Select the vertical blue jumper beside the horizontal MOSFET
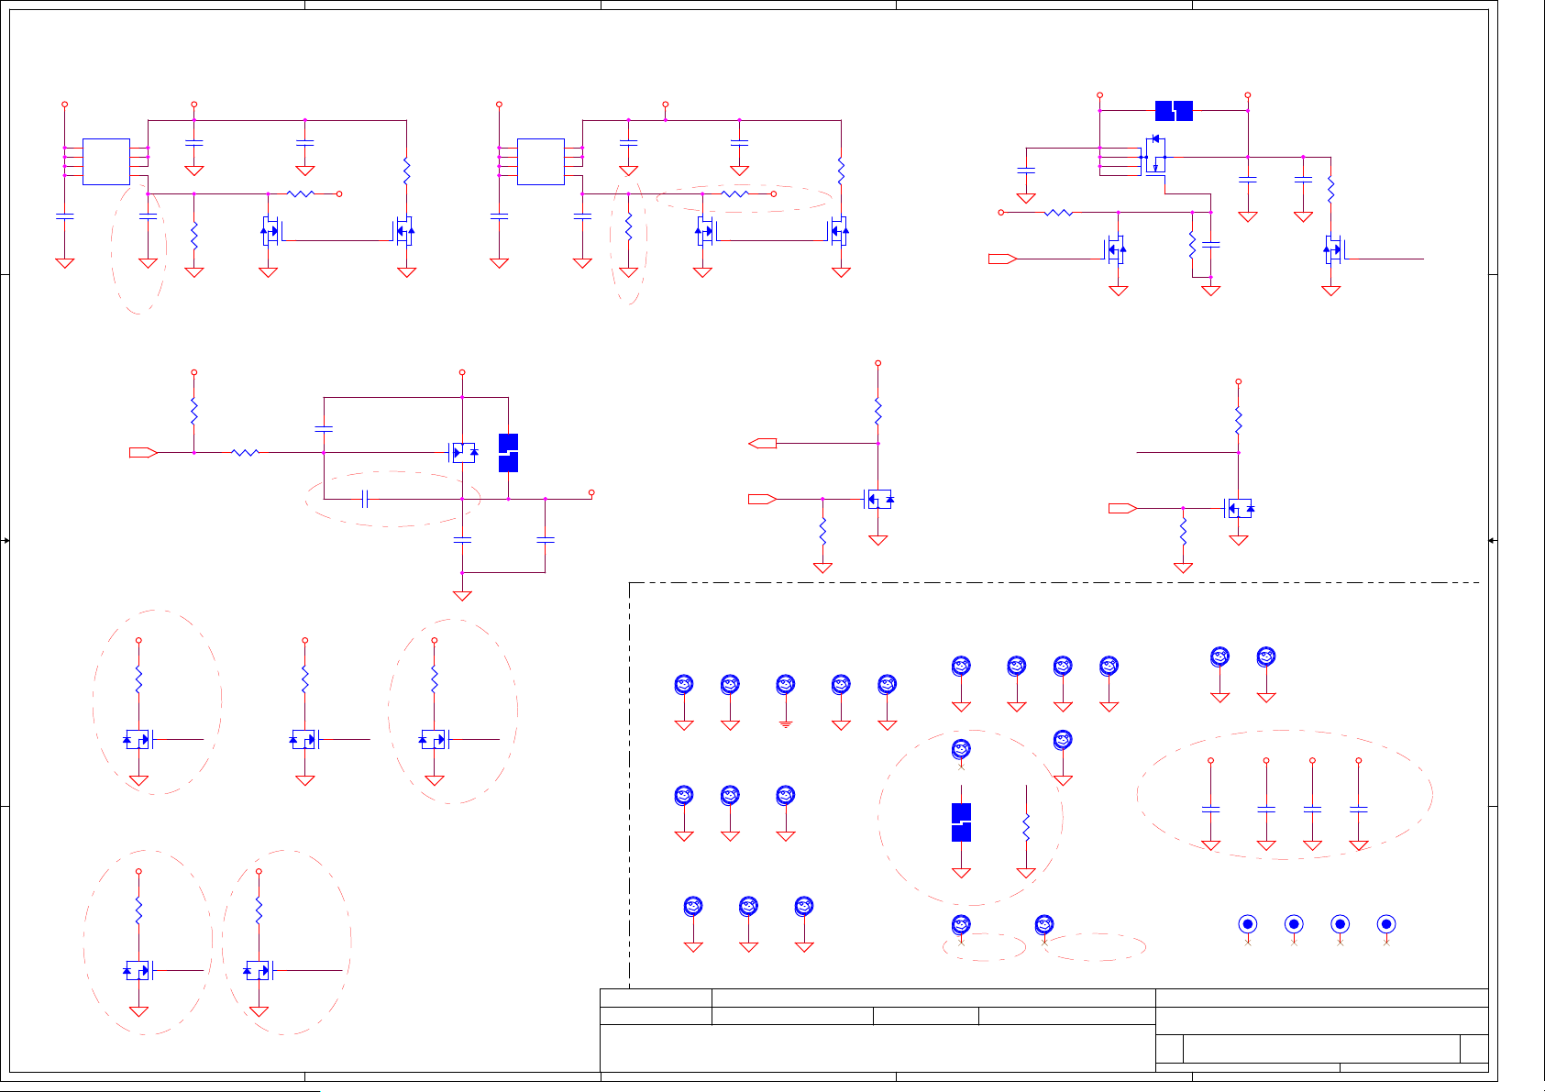 tap(508, 453)
